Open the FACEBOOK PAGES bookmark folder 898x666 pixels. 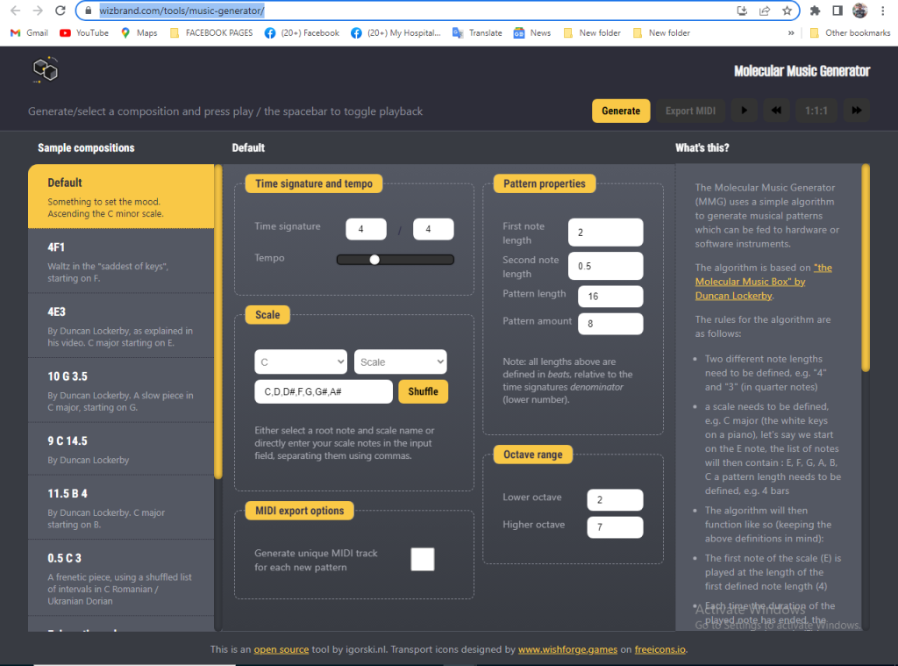[x=211, y=33]
